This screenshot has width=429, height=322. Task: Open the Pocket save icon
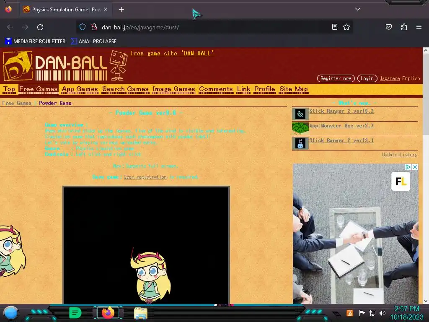(388, 27)
